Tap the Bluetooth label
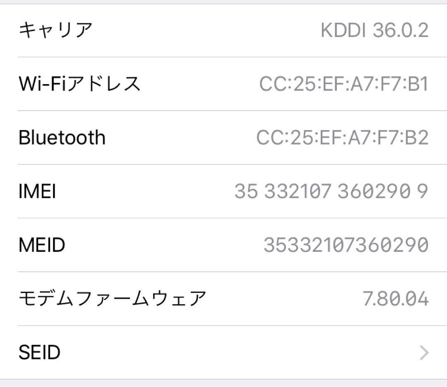This screenshot has height=387, width=447. coord(62,137)
